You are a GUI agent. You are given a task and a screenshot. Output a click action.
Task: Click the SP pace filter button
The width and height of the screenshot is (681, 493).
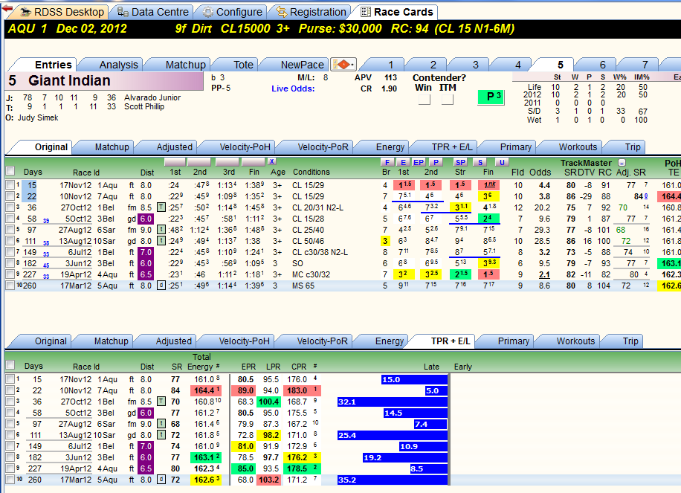coord(460,162)
